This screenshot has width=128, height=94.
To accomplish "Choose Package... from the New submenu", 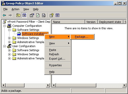I will 82,37.
